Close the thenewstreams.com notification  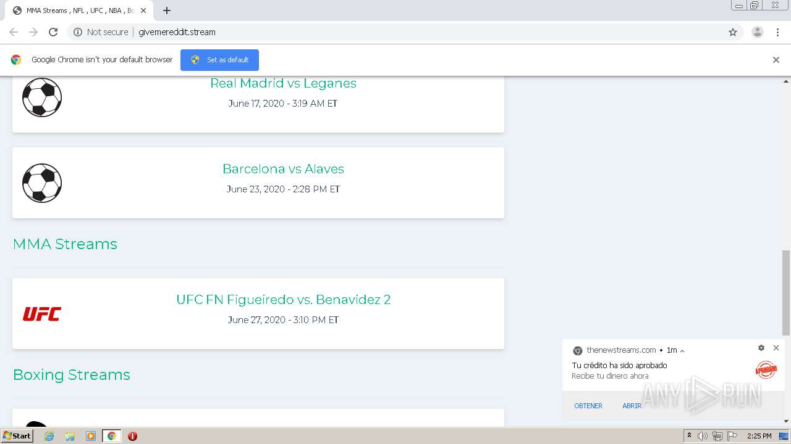pos(776,348)
